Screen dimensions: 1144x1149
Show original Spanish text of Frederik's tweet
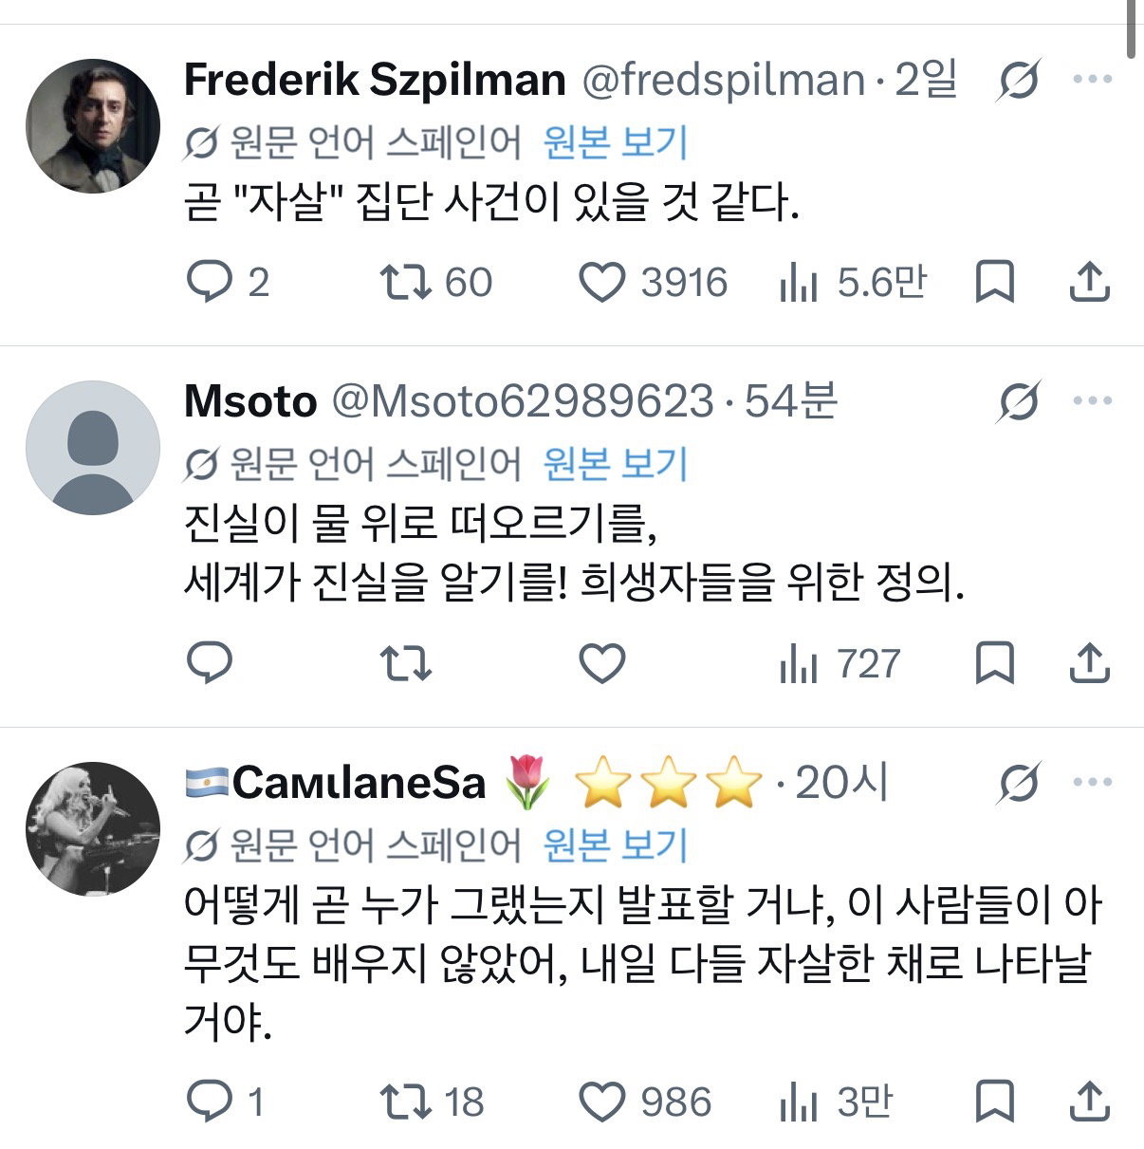pyautogui.click(x=615, y=143)
